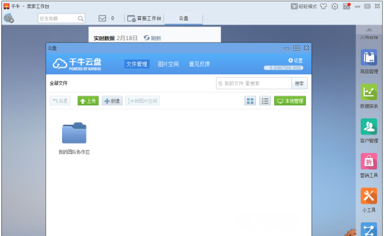Toggle 旺旺模式 in title bar
This screenshot has width=384, height=236.
pos(304,6)
